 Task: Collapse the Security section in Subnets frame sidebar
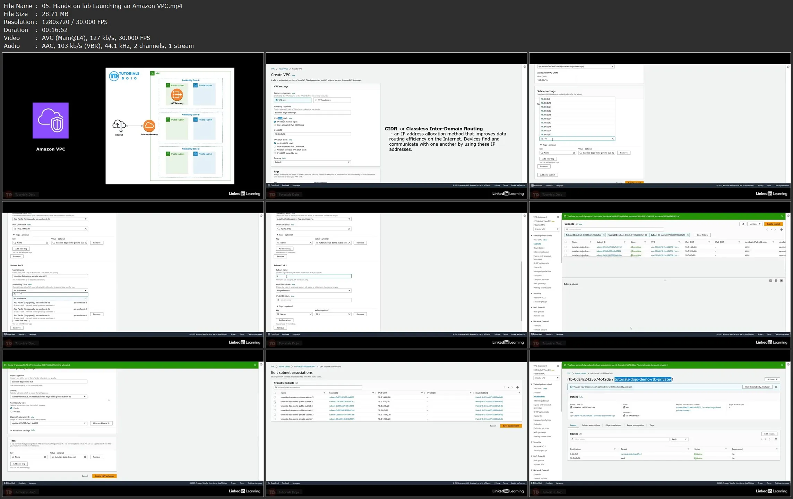(532, 293)
